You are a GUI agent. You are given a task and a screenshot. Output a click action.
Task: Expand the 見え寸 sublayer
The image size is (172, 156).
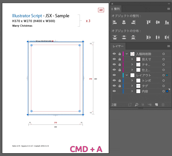click(x=132, y=59)
